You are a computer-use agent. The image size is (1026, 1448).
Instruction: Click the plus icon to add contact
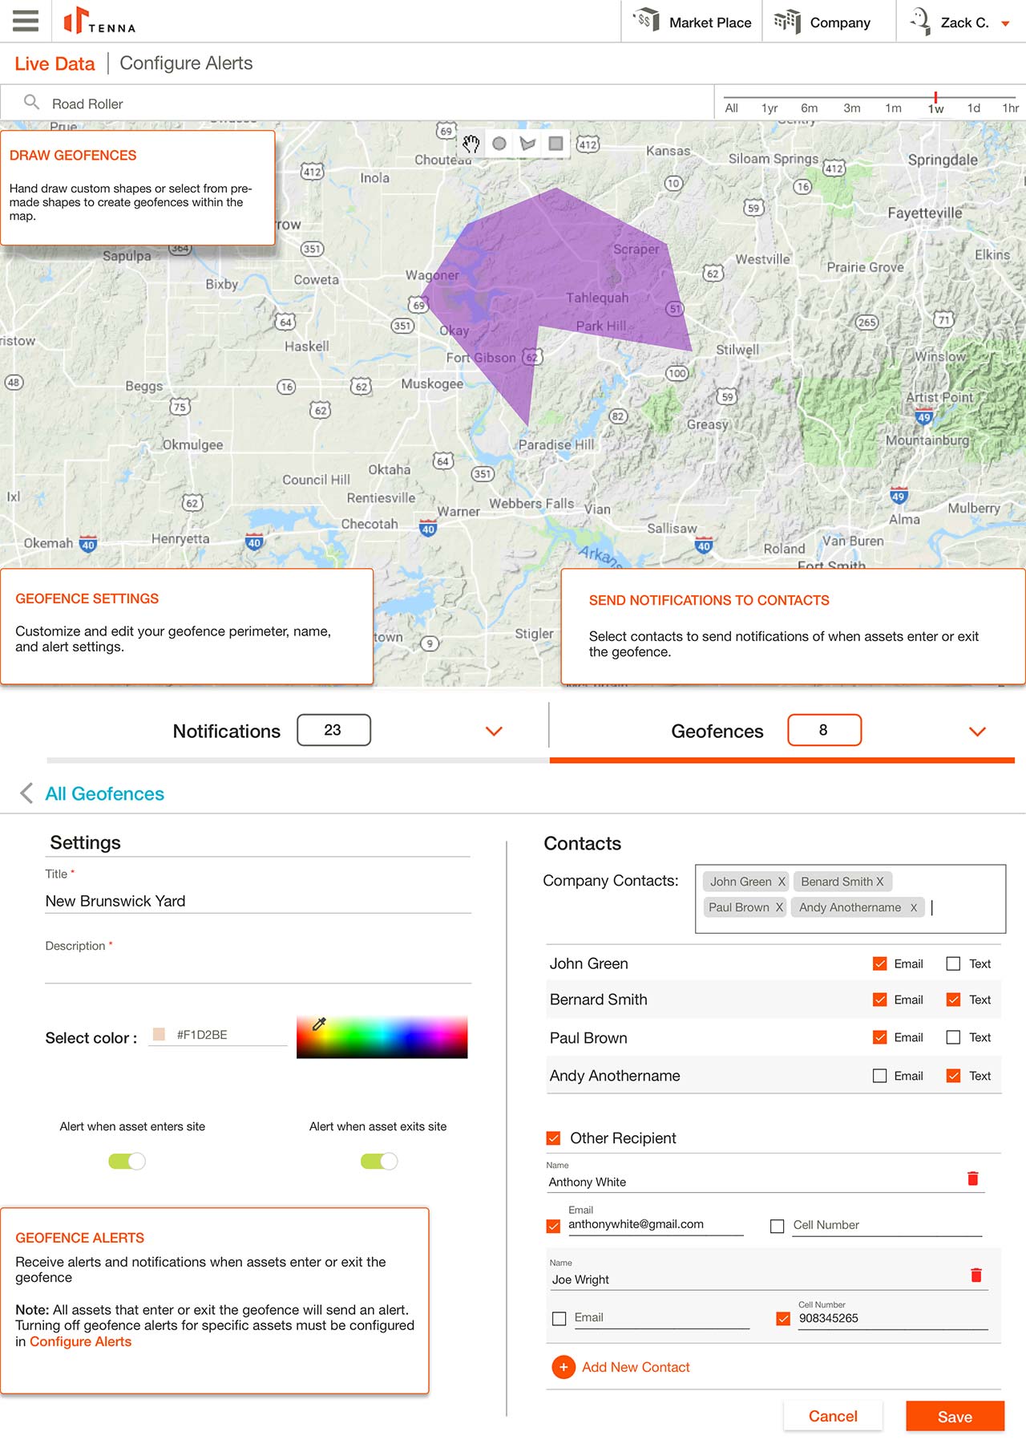(563, 1367)
